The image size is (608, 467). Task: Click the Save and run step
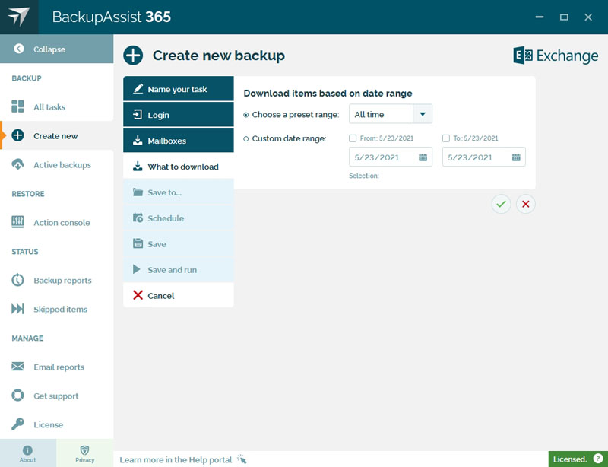pyautogui.click(x=179, y=270)
